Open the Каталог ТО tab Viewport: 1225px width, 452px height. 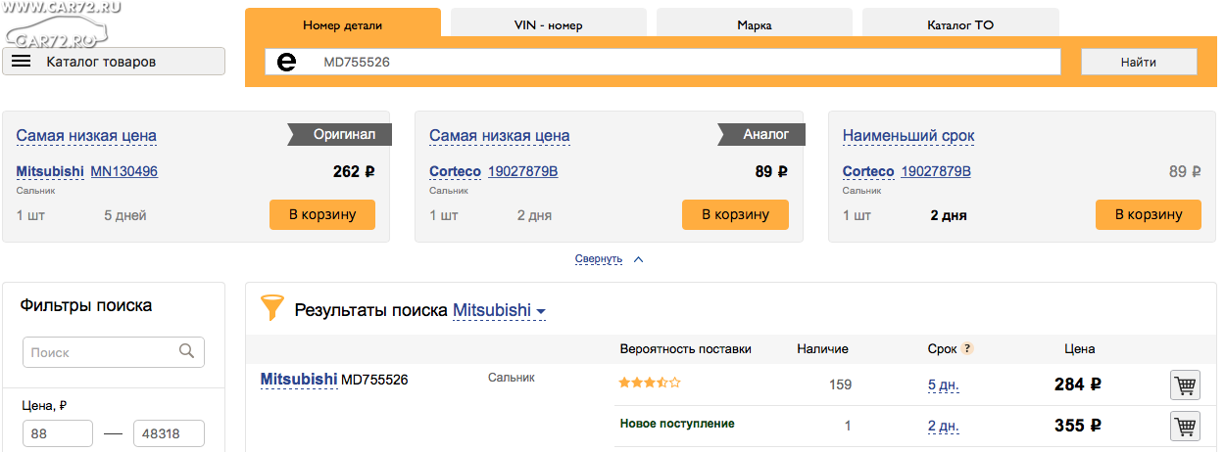[x=960, y=24]
